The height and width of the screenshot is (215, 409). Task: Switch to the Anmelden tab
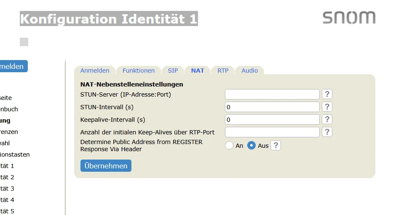click(95, 71)
